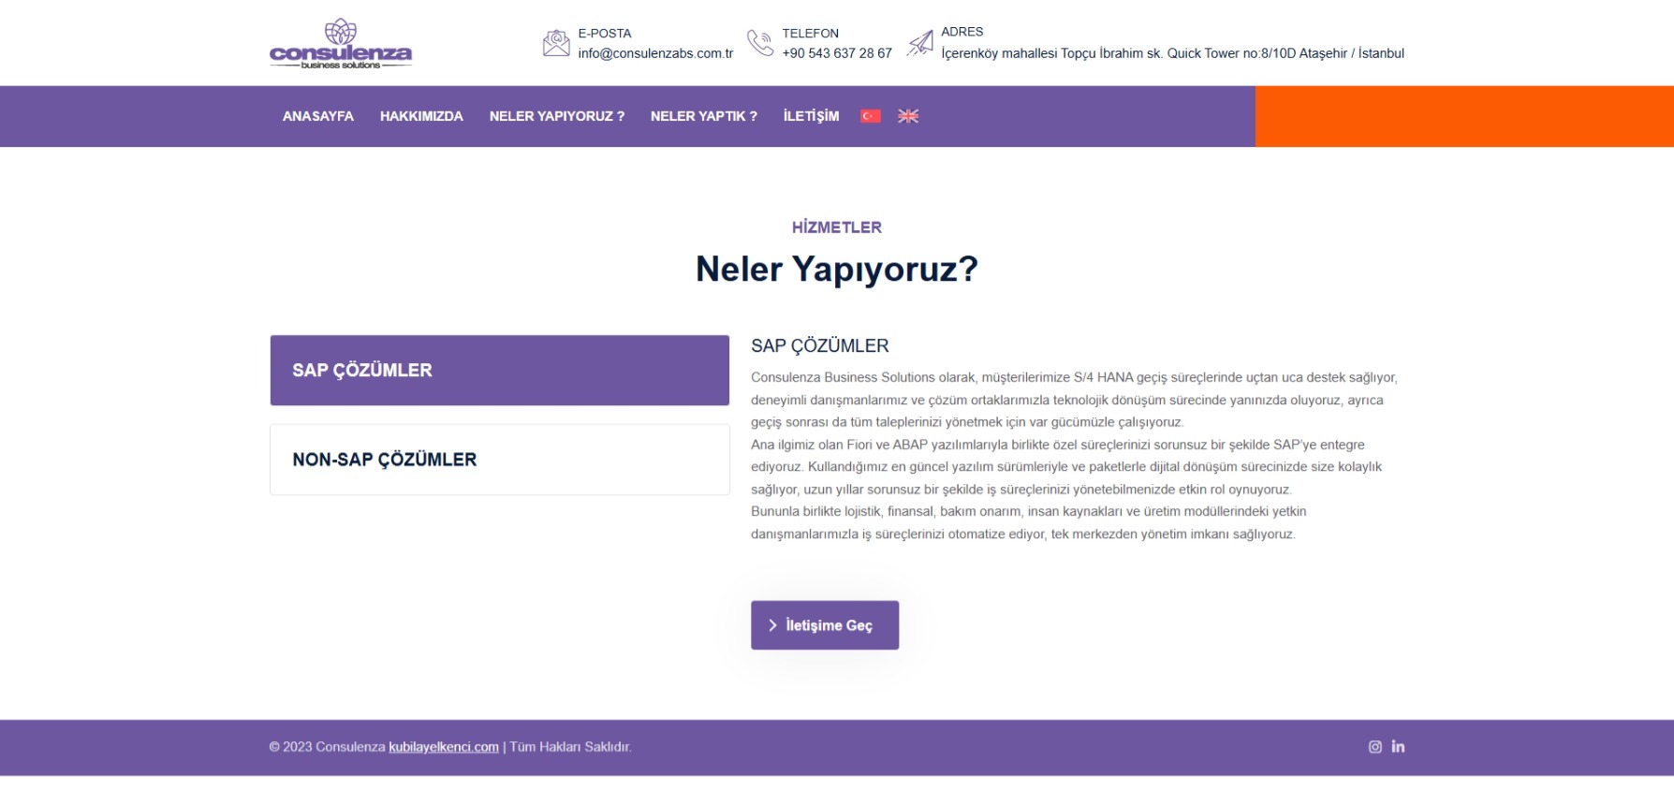Click the paper plane address icon

point(920,42)
